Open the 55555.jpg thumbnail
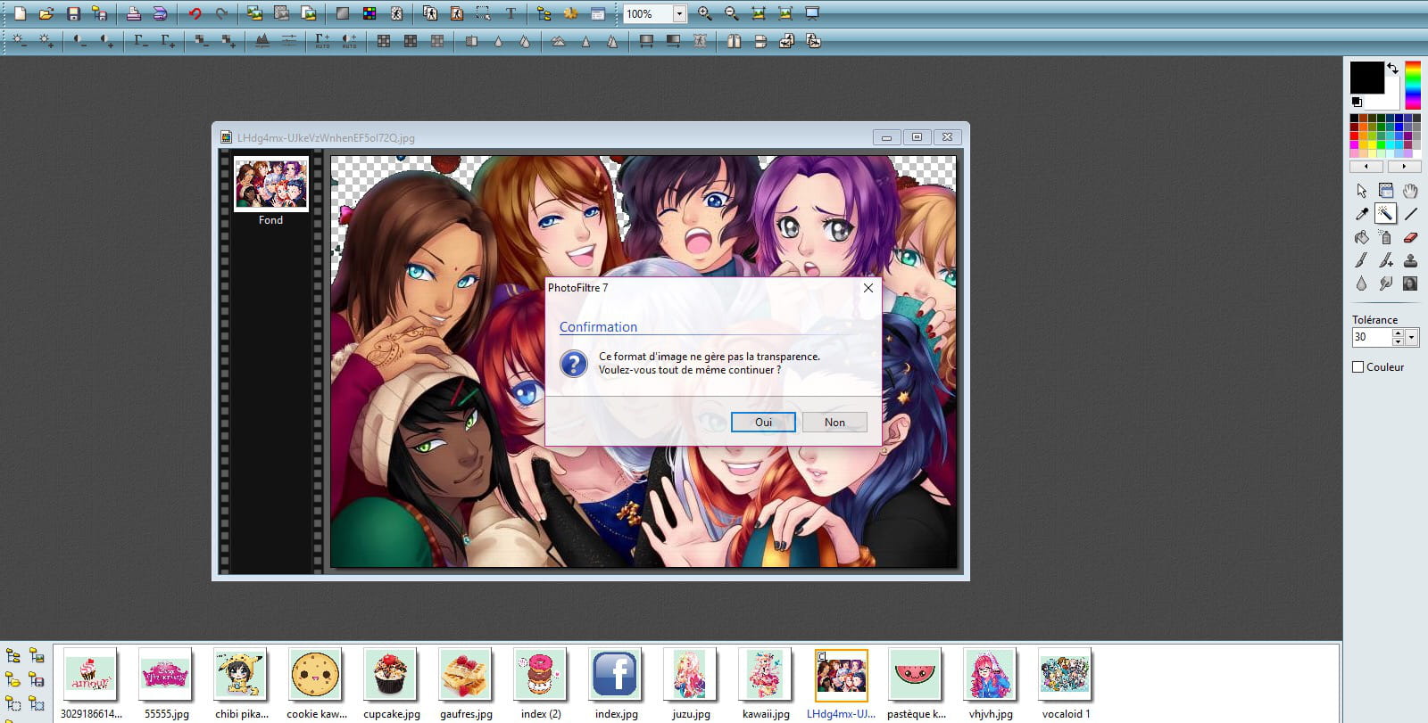 [x=165, y=675]
